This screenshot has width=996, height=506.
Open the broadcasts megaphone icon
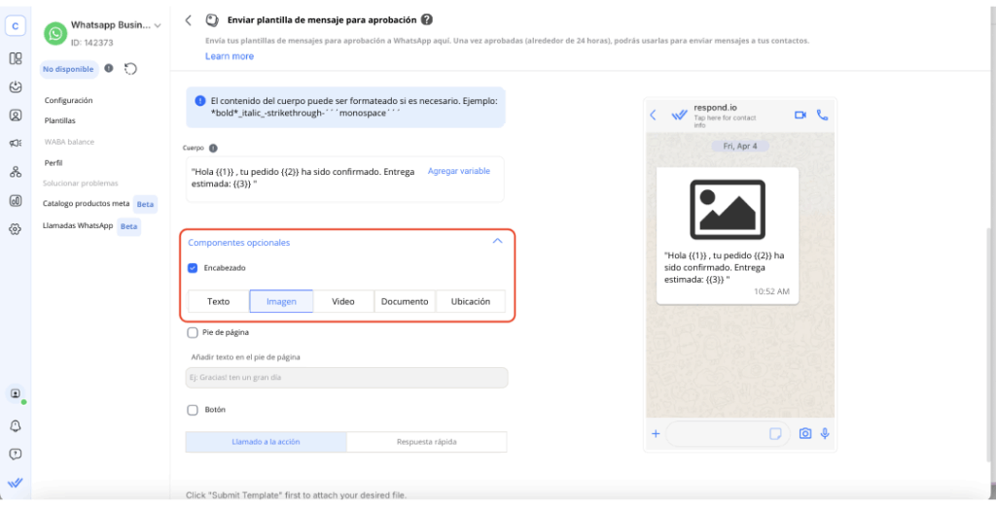(x=16, y=144)
